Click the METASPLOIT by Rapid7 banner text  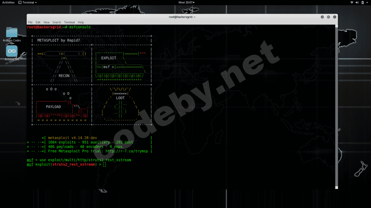click(59, 40)
